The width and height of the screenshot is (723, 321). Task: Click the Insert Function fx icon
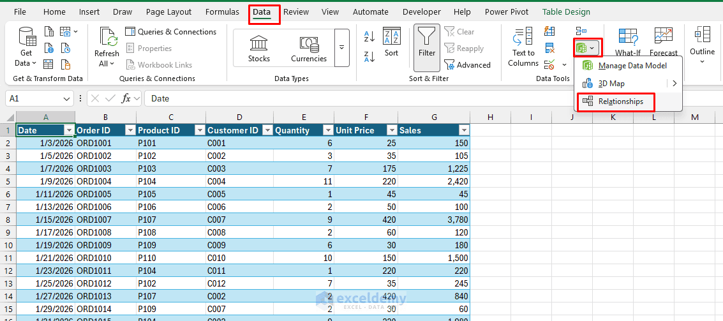pos(126,98)
